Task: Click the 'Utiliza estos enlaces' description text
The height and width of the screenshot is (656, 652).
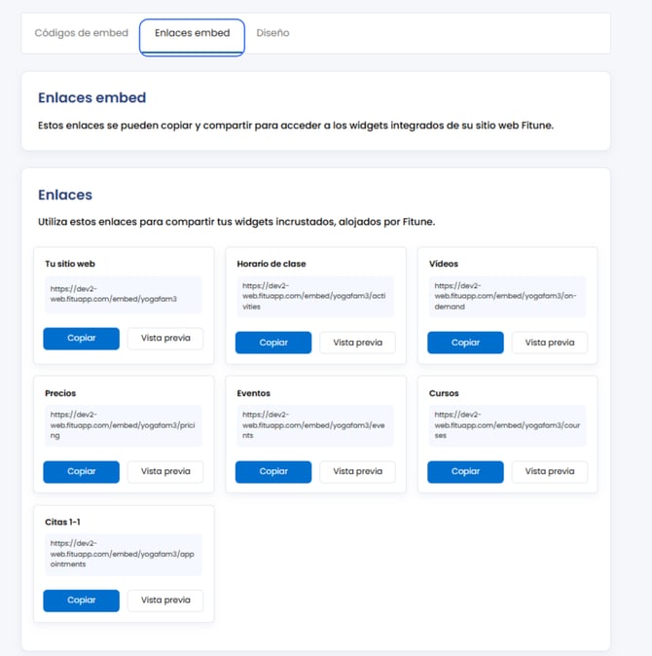Action: tap(236, 222)
